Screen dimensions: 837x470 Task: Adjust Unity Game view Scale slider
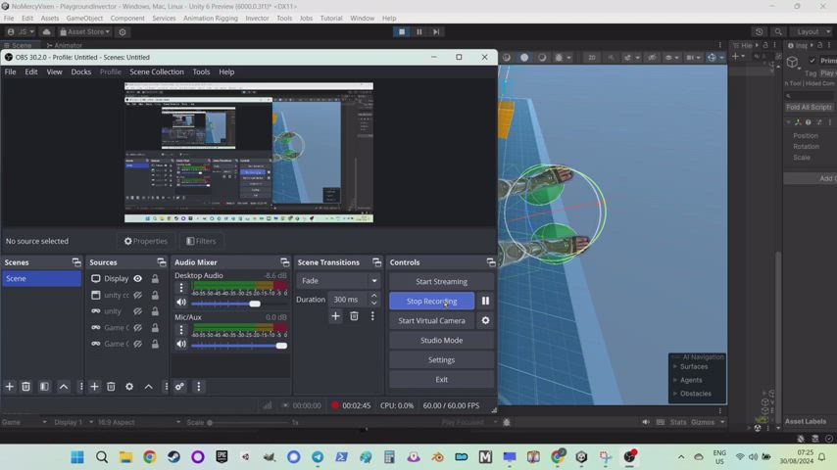tap(247, 423)
